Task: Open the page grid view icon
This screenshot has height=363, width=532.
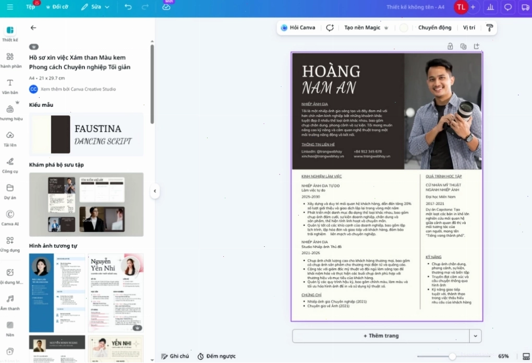Action: [x=526, y=356]
